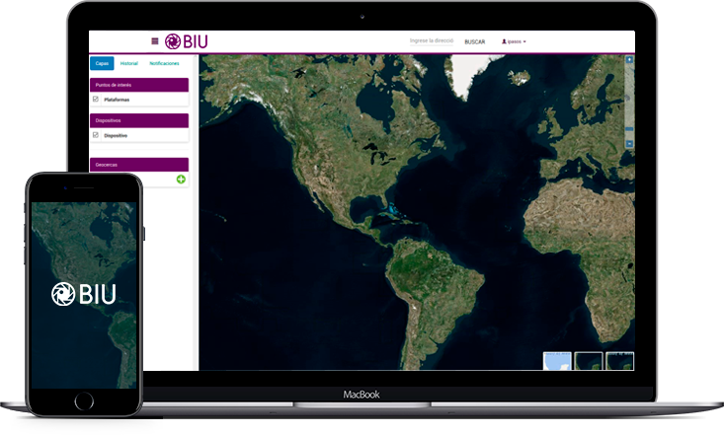Viewport: 724px width, 435px height.
Task: Click the BIU aperture logo icon
Action: 173,41
